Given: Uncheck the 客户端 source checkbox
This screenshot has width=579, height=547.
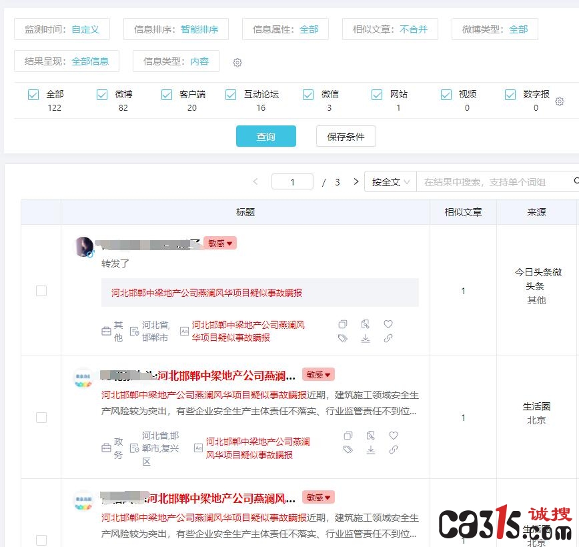Looking at the screenshot, I should click(x=167, y=95).
